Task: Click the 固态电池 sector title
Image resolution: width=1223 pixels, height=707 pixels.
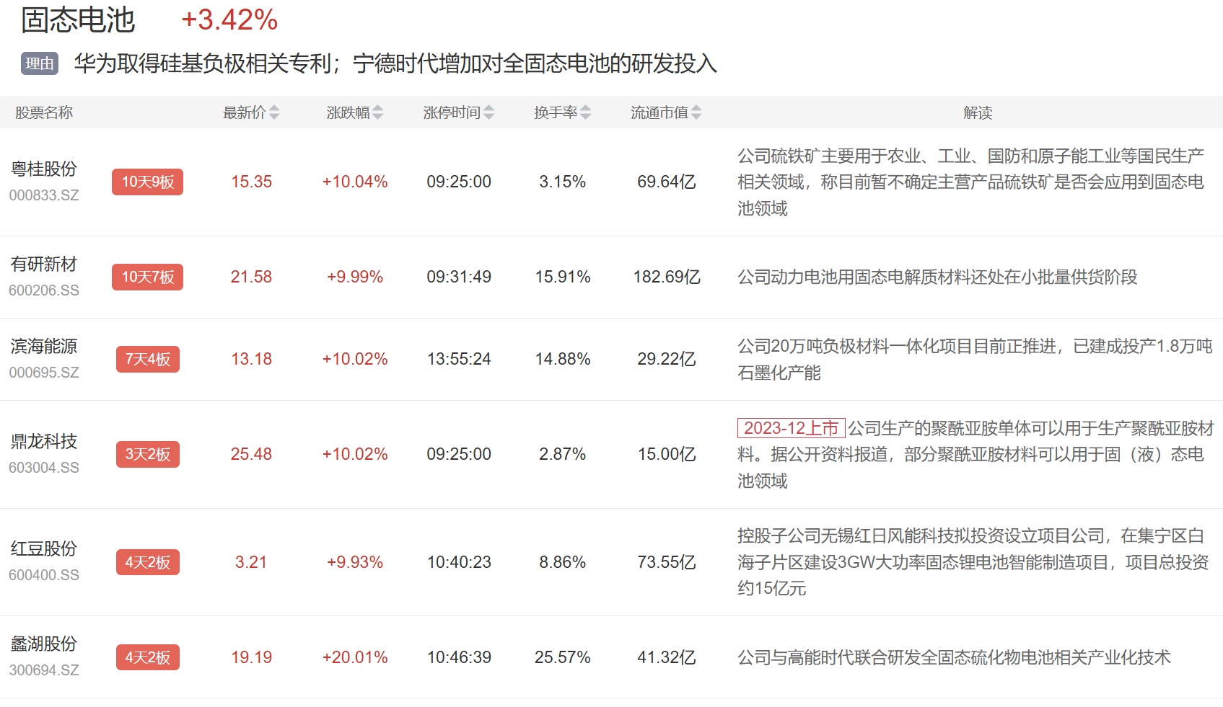Action: (x=78, y=20)
